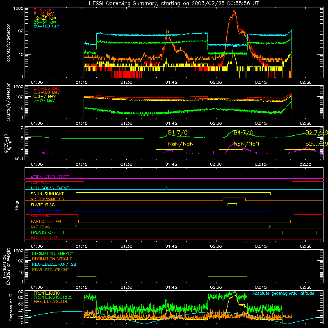Viewport: 328px width, 328px height.
Task: Click the 0.3-0.8 MeV legend label
Action: (x=47, y=92)
